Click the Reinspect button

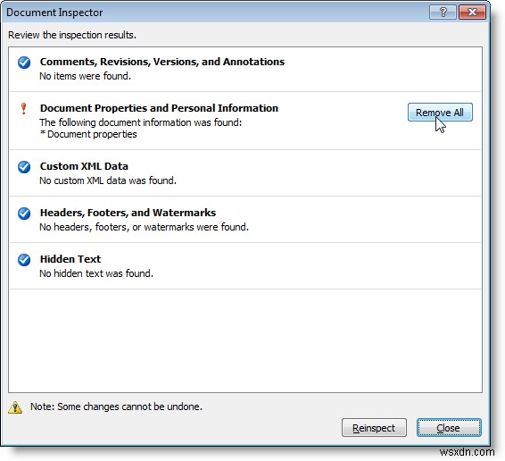pyautogui.click(x=374, y=428)
